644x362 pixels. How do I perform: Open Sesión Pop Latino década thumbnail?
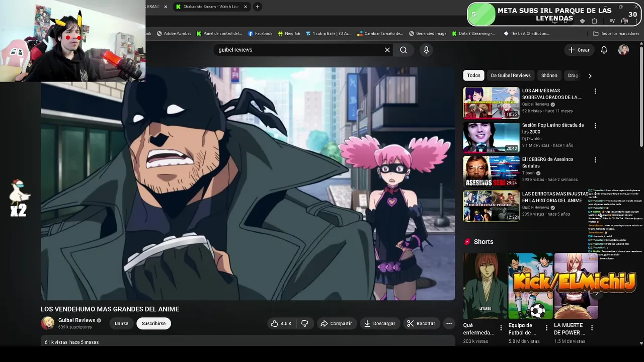coord(491,137)
